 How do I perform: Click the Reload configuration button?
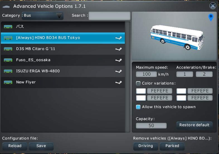15,146
